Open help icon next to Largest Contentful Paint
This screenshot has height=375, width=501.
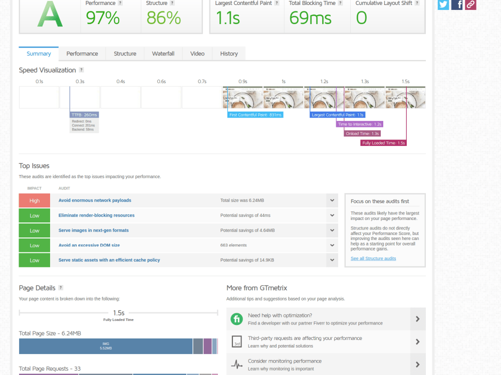coord(277,3)
